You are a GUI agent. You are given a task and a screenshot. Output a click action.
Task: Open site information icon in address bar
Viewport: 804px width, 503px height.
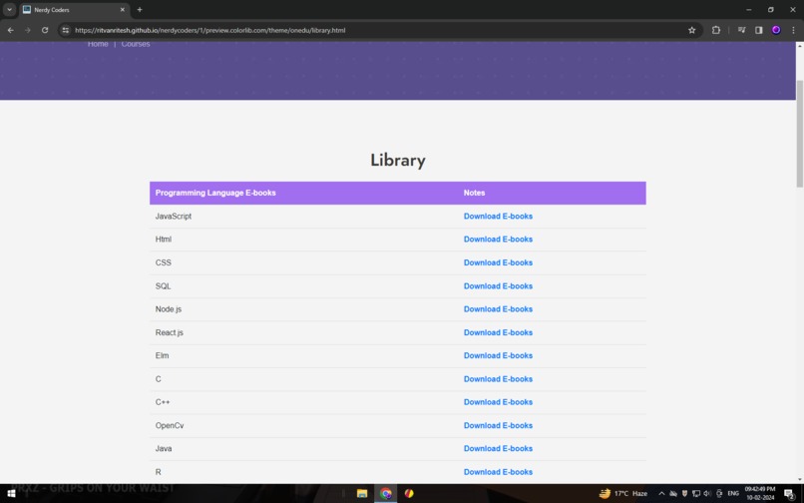[65, 30]
